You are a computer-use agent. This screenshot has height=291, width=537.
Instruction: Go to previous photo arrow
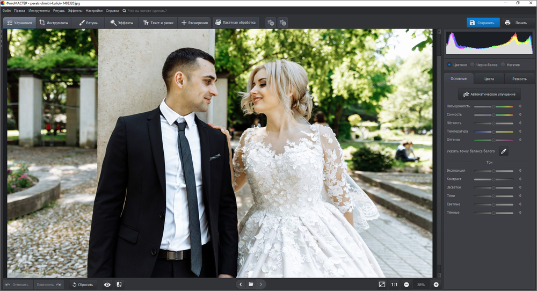[x=241, y=285]
